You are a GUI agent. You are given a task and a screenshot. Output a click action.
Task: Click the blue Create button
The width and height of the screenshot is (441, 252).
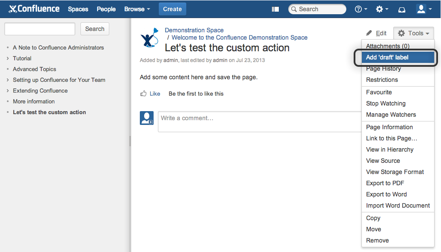(172, 9)
